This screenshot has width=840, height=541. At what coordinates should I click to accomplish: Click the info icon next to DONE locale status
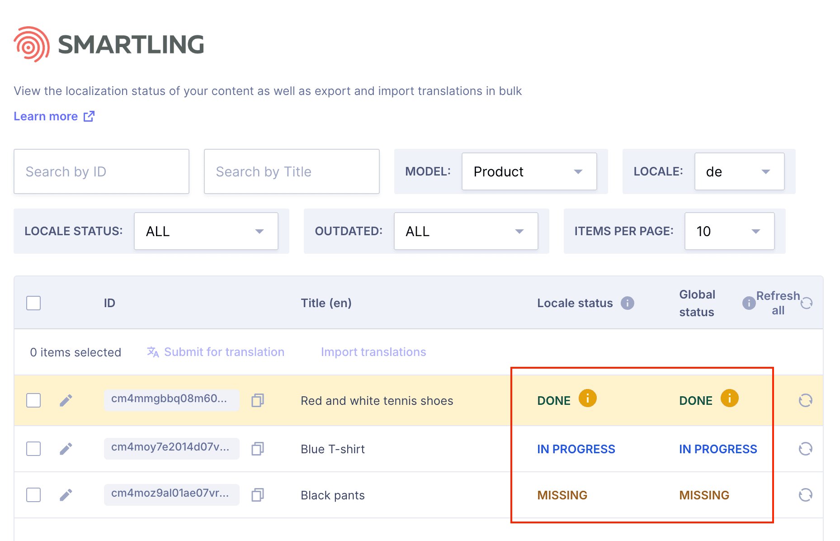[588, 399]
